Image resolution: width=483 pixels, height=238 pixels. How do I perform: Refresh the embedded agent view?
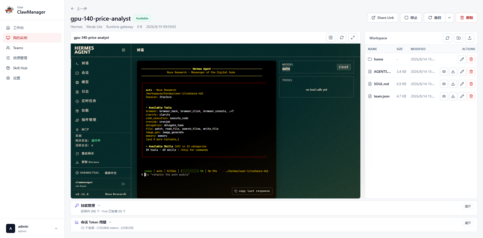click(x=342, y=38)
